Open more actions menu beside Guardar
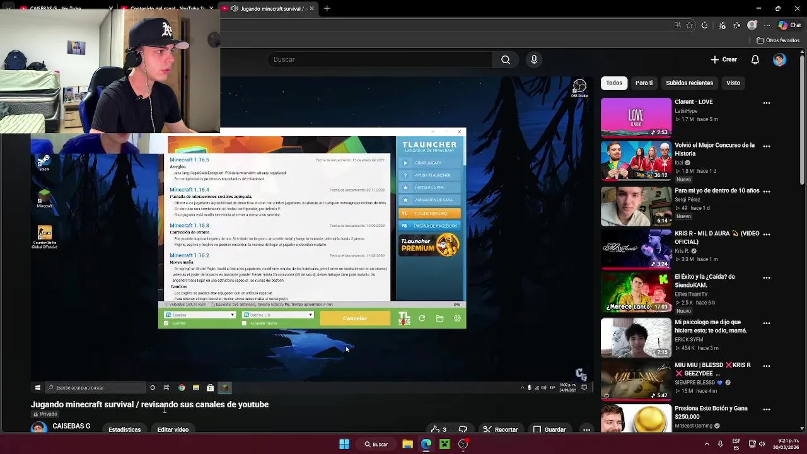 coord(586,429)
